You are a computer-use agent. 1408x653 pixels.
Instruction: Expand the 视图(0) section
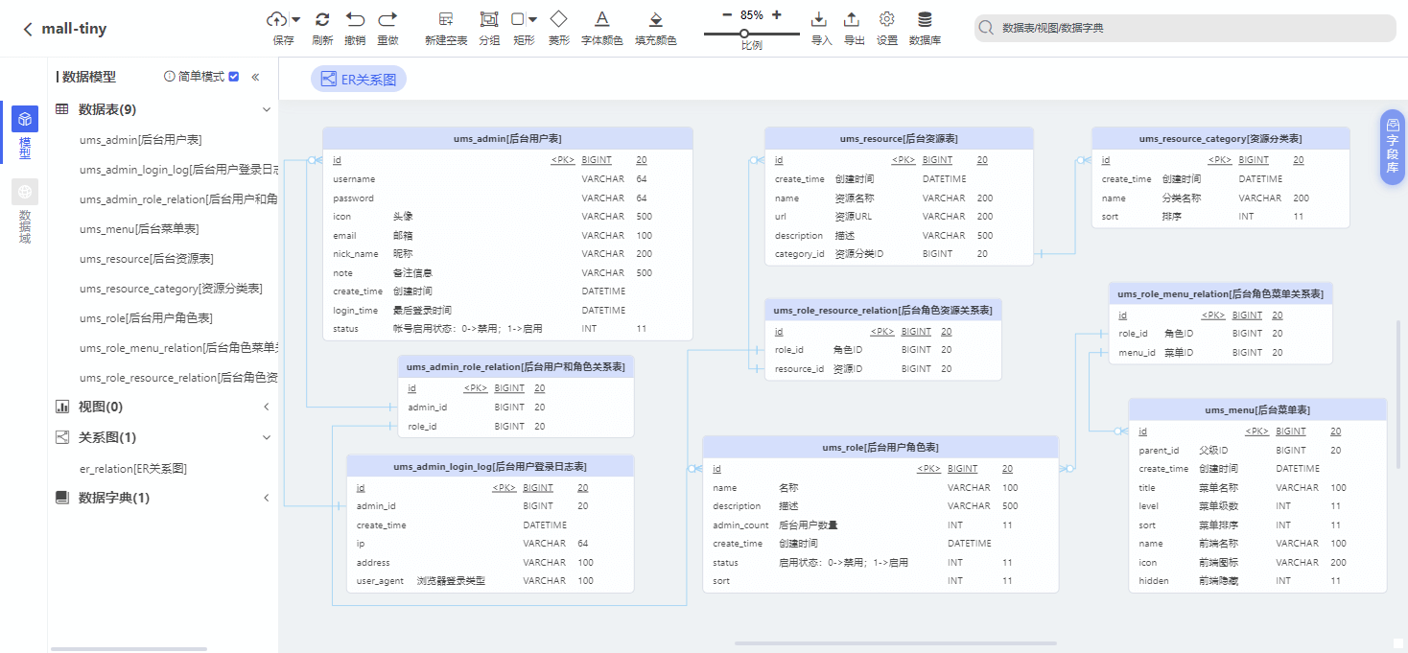(267, 407)
